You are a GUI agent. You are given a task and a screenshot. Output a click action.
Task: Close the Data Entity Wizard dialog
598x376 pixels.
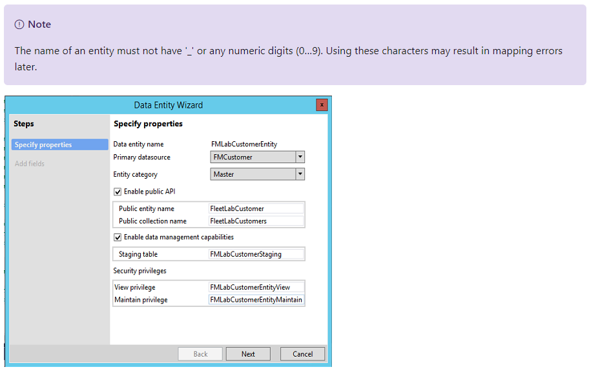tap(322, 104)
